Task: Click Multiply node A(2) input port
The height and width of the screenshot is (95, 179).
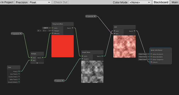Action: pyautogui.click(x=32, y=58)
